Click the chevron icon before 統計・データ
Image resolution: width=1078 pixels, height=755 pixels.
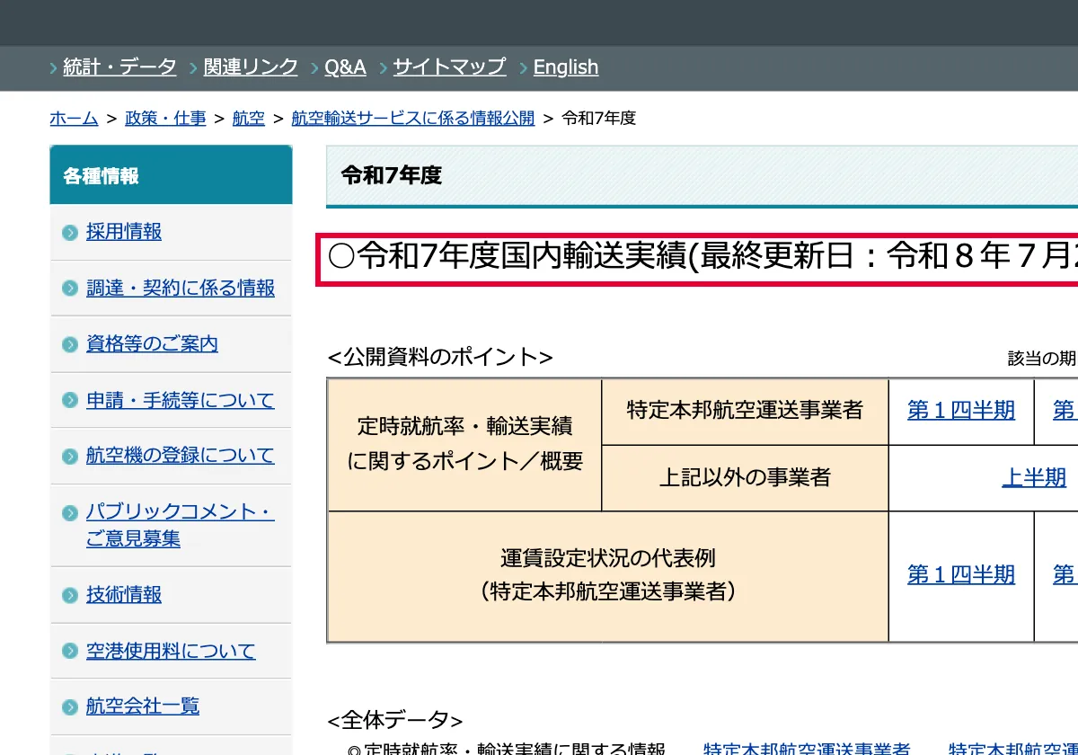coord(53,67)
